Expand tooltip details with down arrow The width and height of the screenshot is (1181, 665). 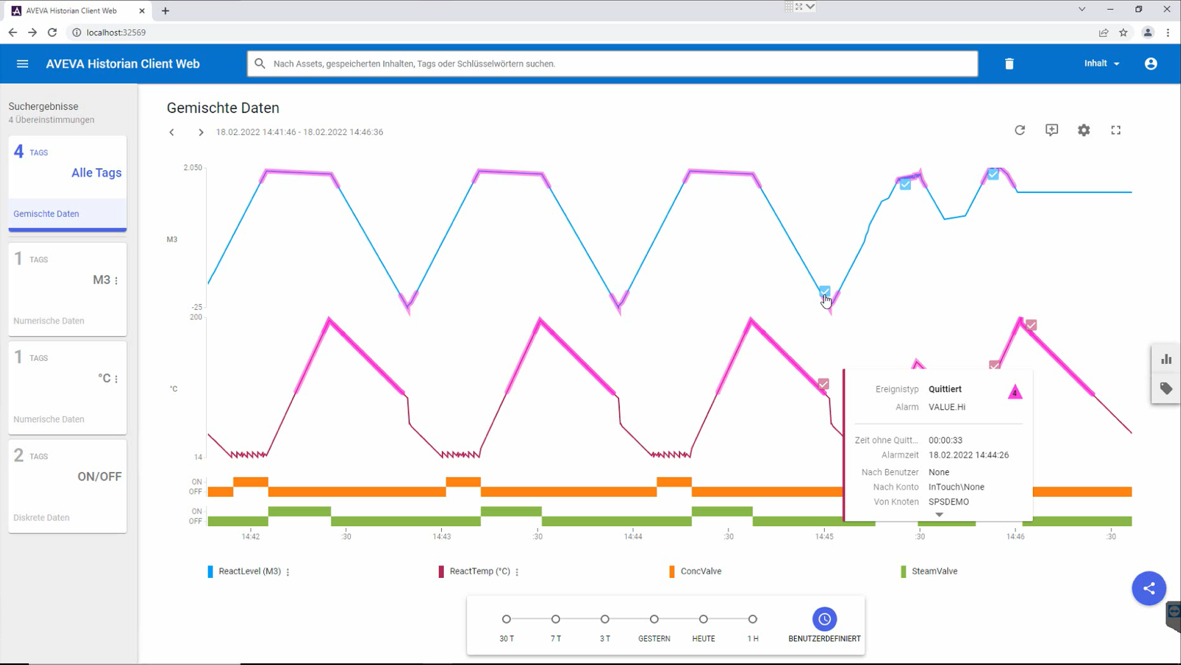[939, 514]
